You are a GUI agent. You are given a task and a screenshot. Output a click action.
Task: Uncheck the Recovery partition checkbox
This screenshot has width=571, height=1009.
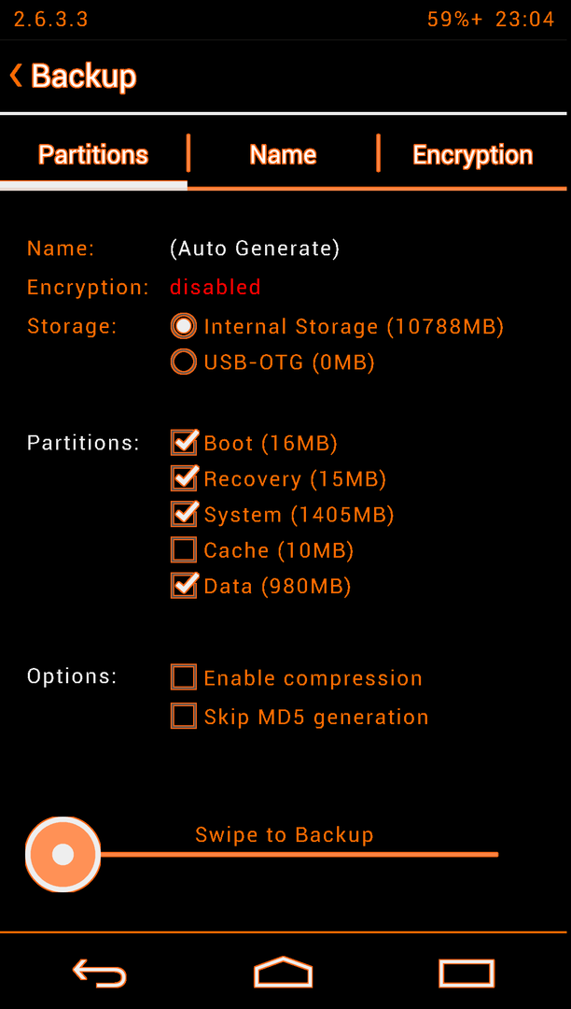pos(184,478)
